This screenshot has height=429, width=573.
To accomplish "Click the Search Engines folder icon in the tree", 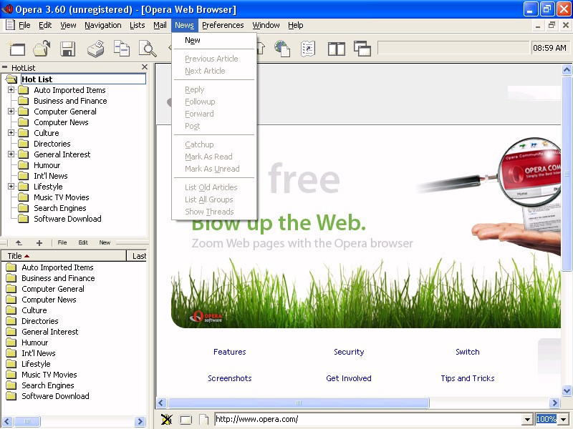I will pyautogui.click(x=24, y=208).
